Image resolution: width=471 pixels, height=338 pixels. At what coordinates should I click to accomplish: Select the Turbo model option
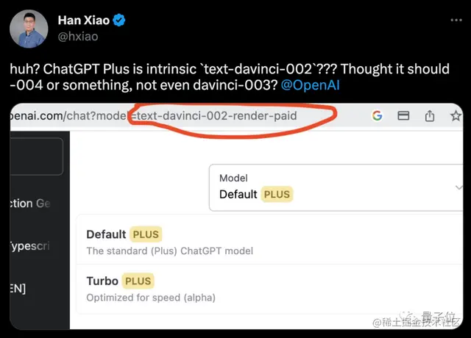click(269, 289)
